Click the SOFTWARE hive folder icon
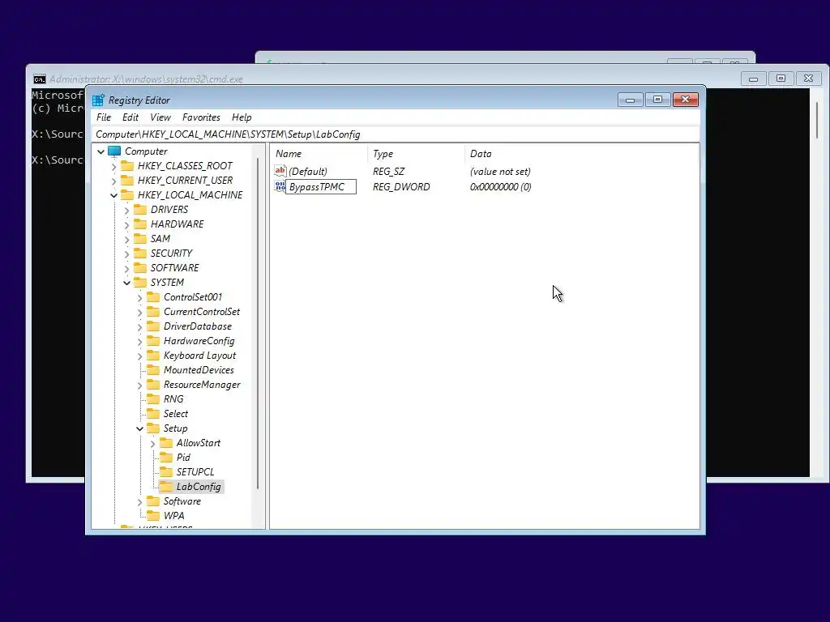 coord(140,267)
